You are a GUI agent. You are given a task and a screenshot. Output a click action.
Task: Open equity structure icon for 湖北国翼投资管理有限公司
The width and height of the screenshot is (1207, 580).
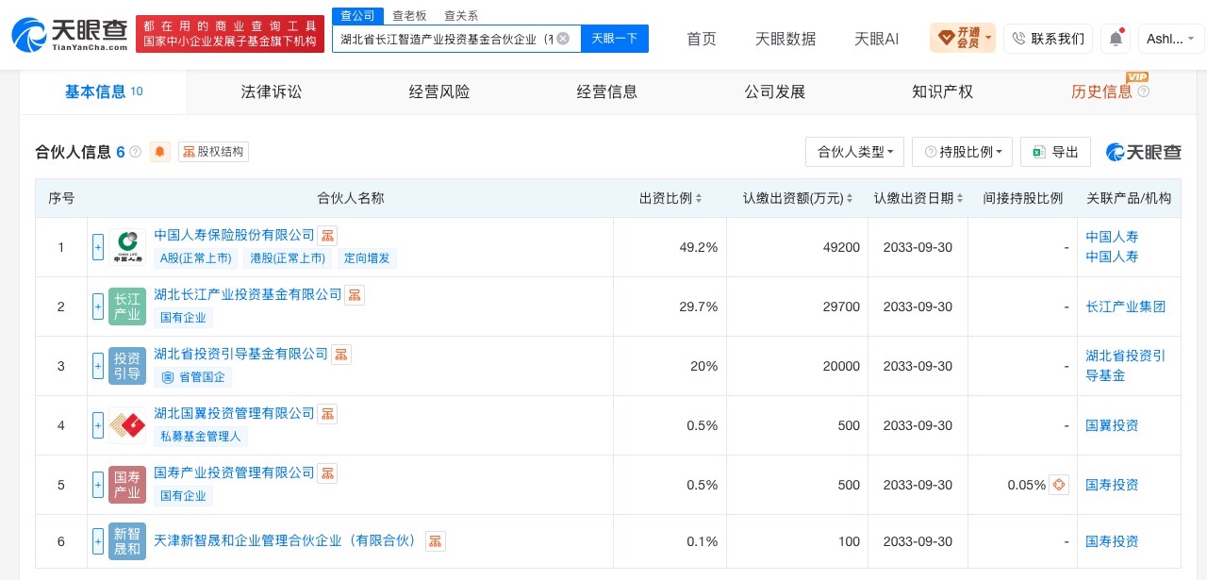[327, 413]
